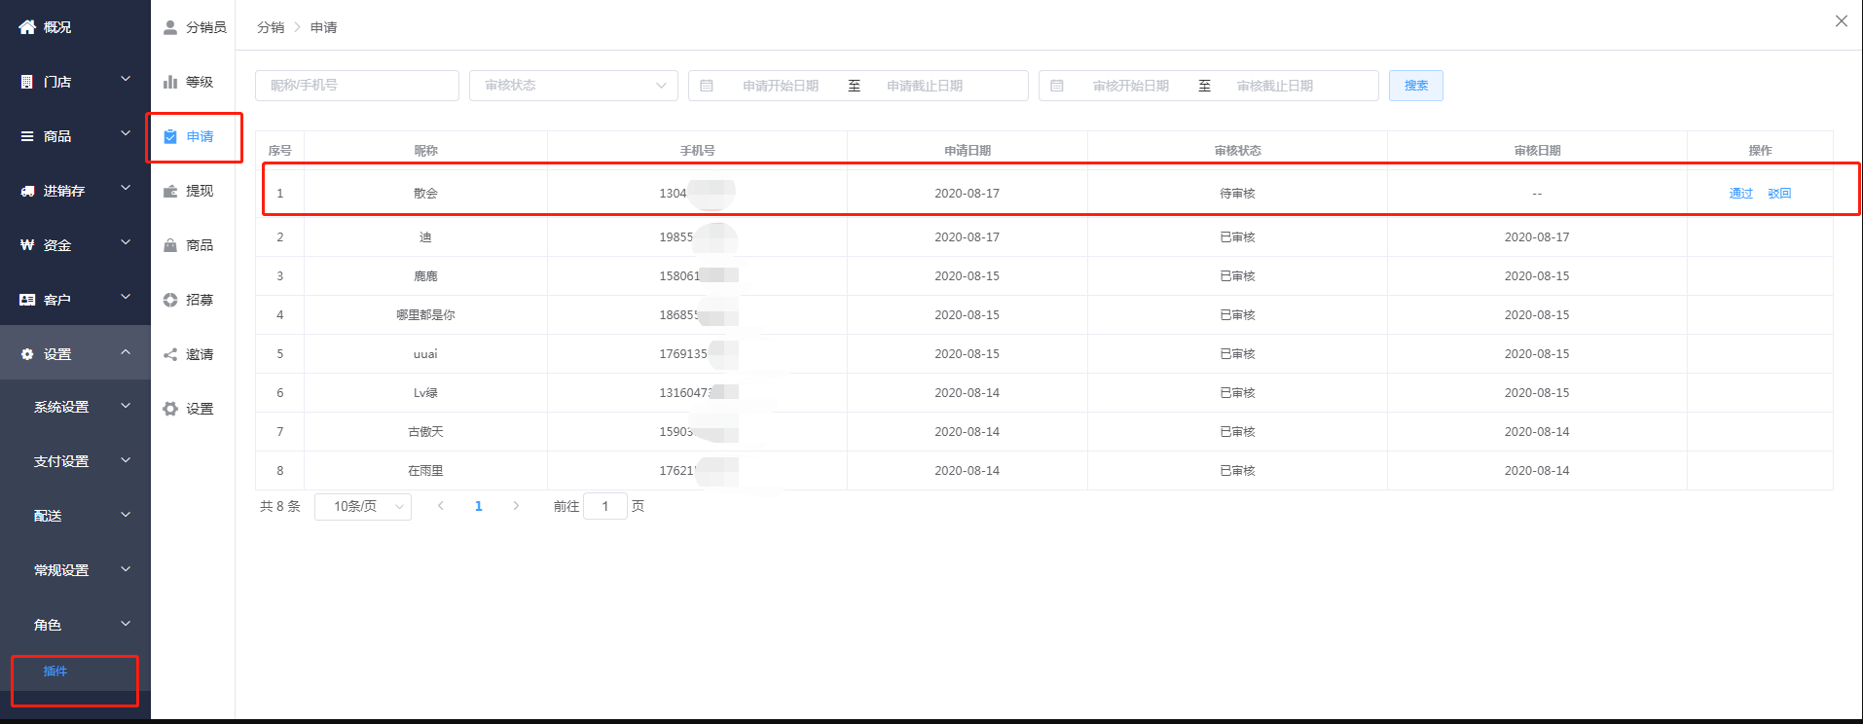
Task: Select 等级 in the submenu
Action: click(x=200, y=82)
